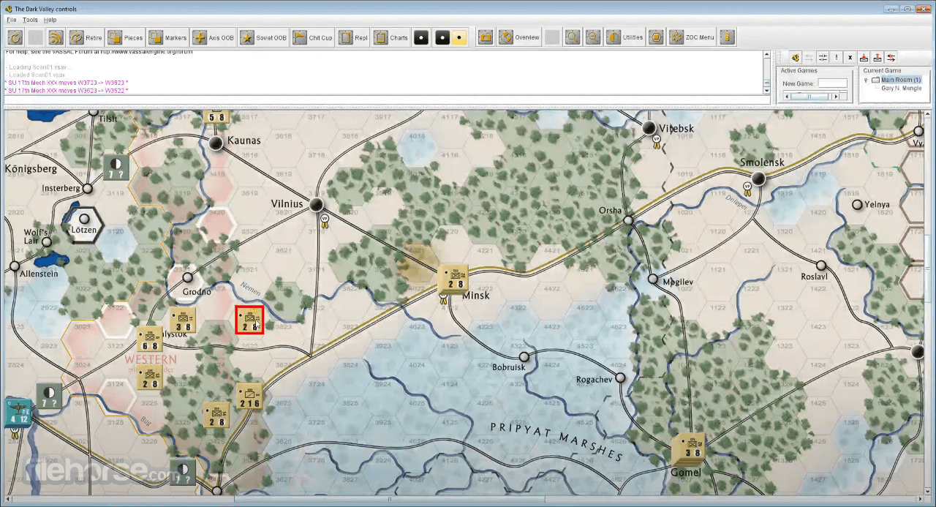This screenshot has height=507, width=936.
Task: Select the 6-8 counter near Bialystok
Action: 150,339
